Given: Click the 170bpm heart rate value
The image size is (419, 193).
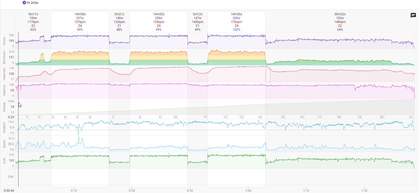Looking at the screenshot, I should (236, 22).
